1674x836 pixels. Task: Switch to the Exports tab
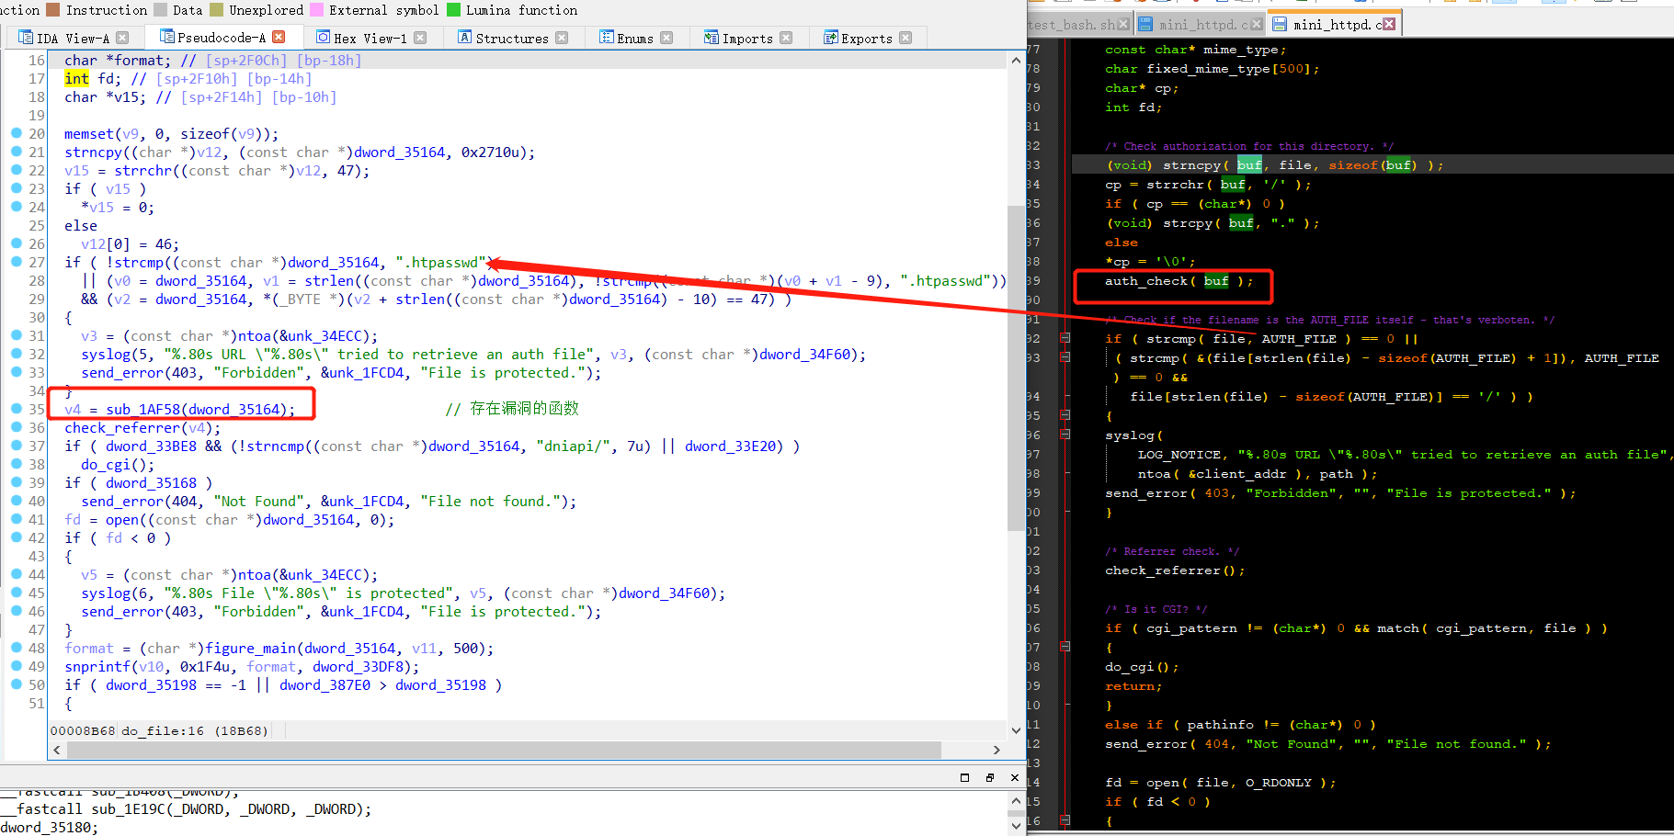coord(867,39)
